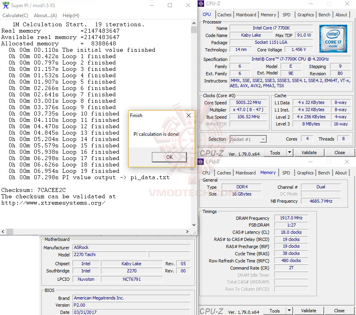The width and height of the screenshot is (356, 315).
Task: Select CPU tab in top CPU-Z window
Action: coord(207,14)
